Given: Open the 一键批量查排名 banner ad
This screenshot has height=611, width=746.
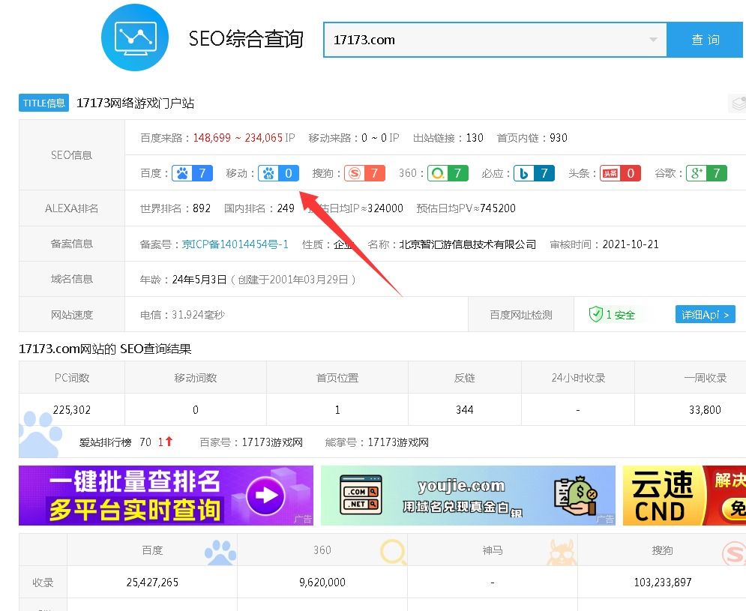Looking at the screenshot, I should coord(166,496).
